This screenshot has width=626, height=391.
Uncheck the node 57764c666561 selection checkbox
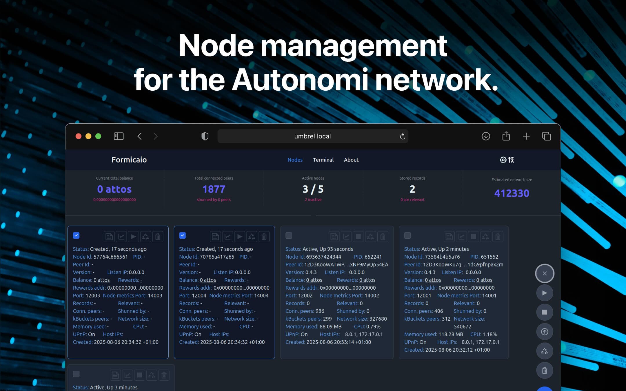(x=76, y=235)
